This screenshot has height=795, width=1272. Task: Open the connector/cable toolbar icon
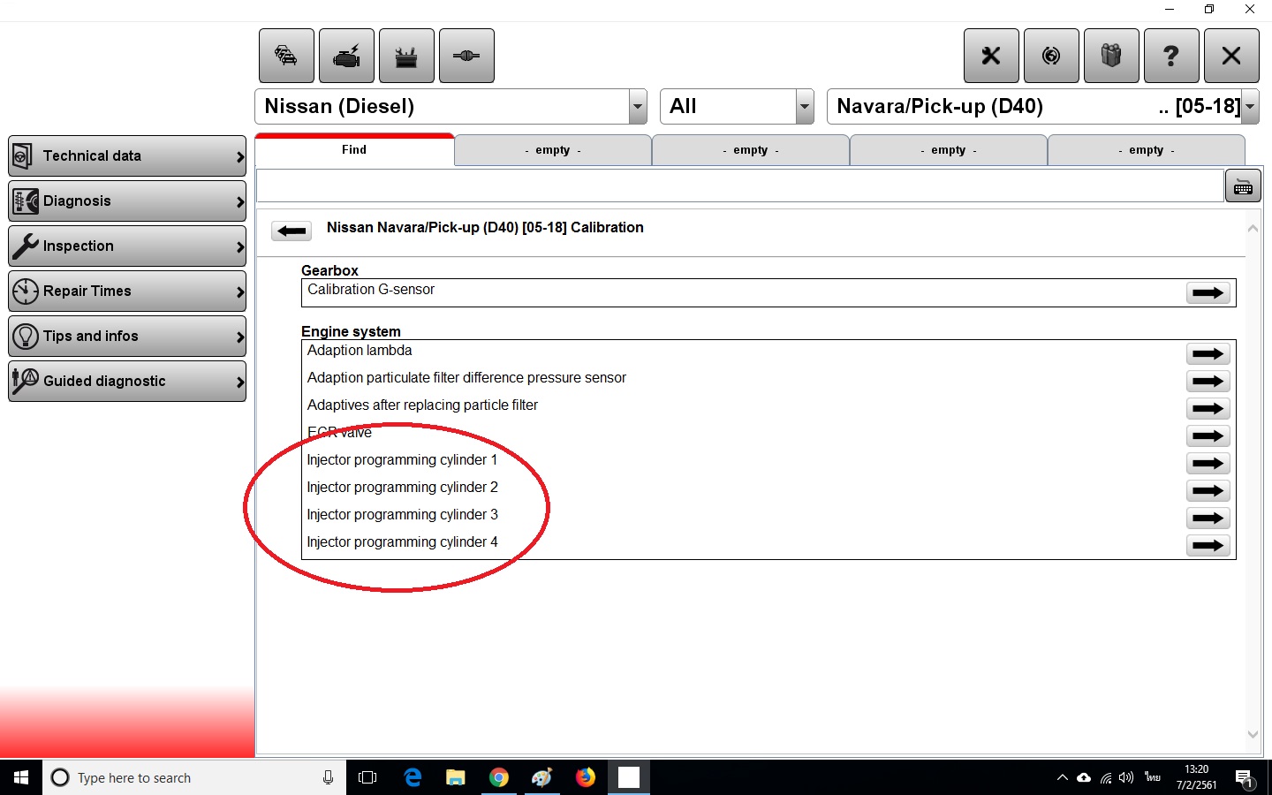[466, 56]
